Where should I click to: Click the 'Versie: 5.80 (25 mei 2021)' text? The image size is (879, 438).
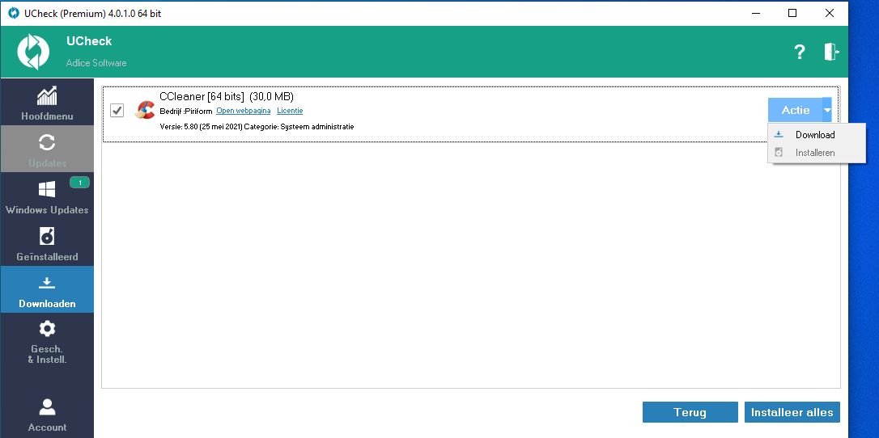point(201,127)
